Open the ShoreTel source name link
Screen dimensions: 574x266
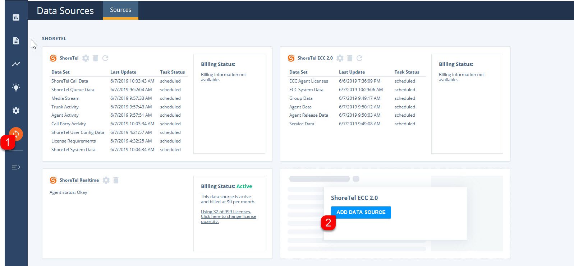[69, 58]
